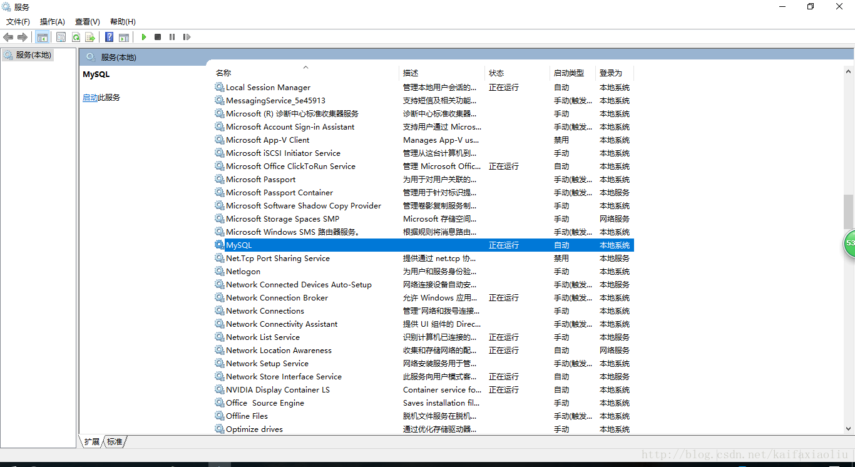Export the service list
Image resolution: width=855 pixels, height=467 pixels.
90,37
